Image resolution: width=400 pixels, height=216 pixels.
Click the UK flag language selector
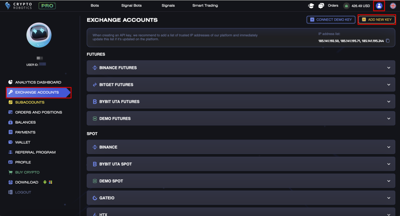point(393,5)
